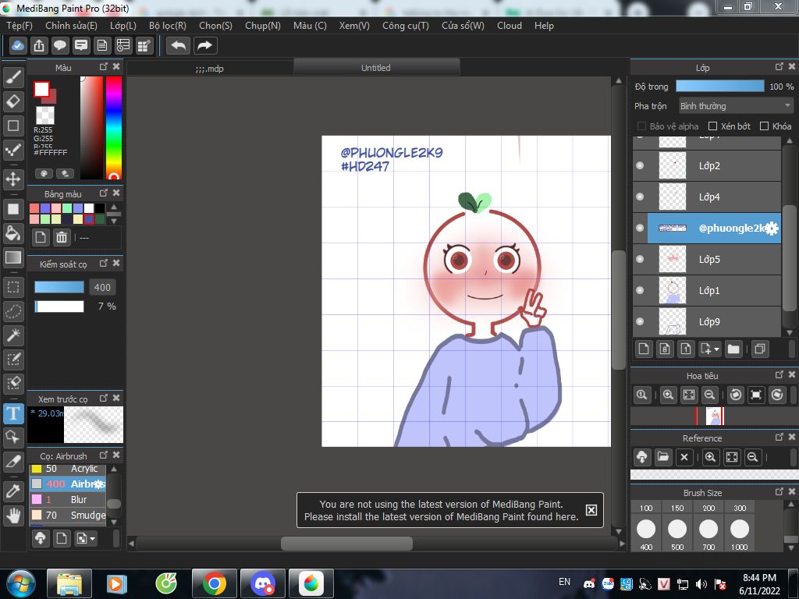This screenshot has height=599, width=799.
Task: Zoom in using the Hoa tiêu panel
Action: tap(668, 395)
